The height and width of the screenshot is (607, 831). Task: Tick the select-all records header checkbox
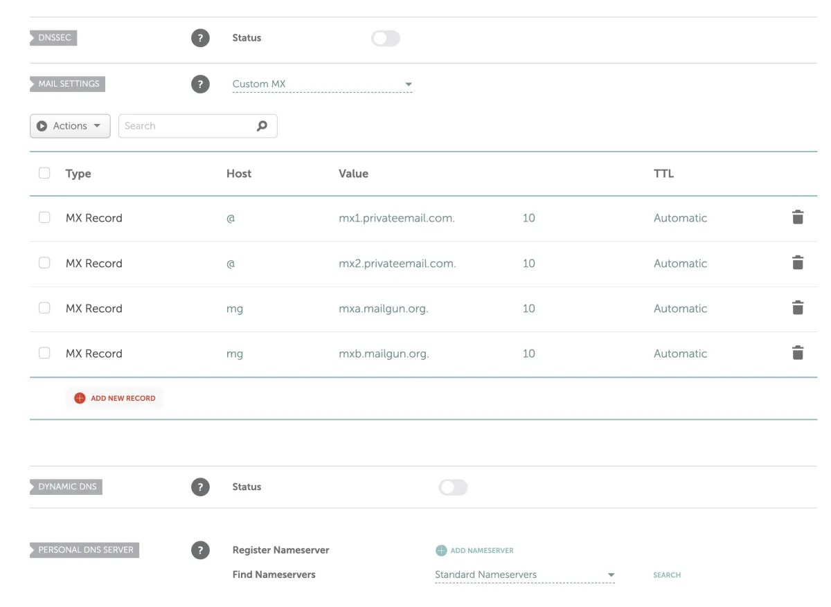coord(44,173)
